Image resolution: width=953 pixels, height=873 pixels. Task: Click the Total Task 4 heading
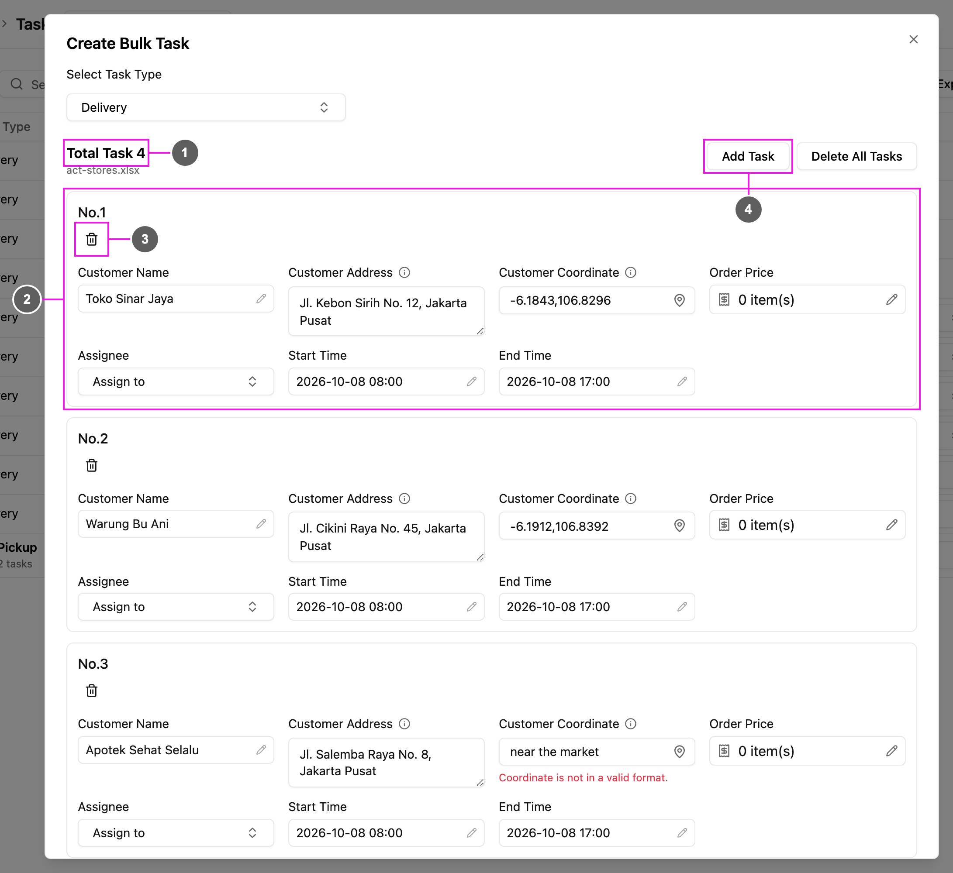pos(106,153)
